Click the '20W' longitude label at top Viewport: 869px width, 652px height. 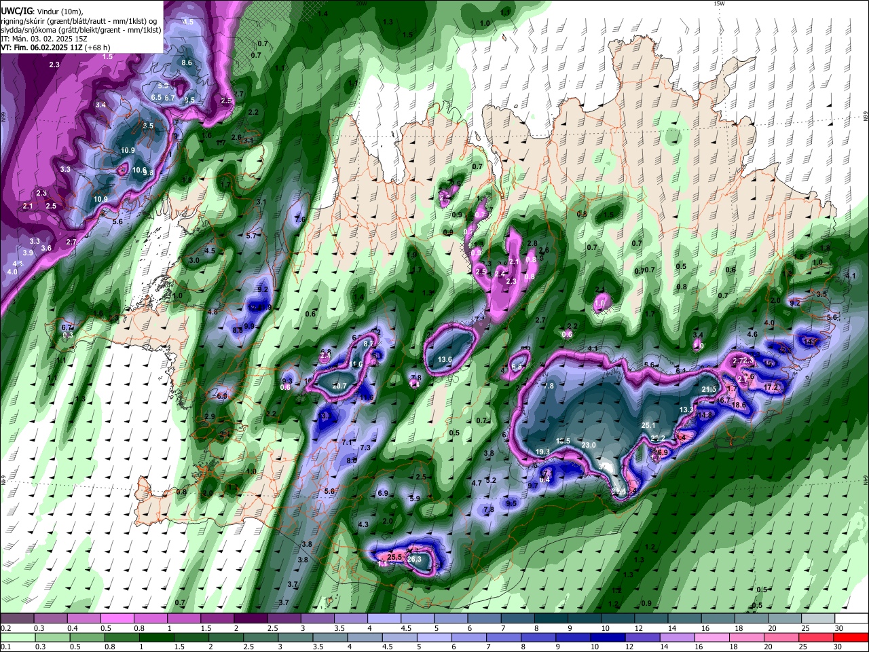click(x=361, y=3)
